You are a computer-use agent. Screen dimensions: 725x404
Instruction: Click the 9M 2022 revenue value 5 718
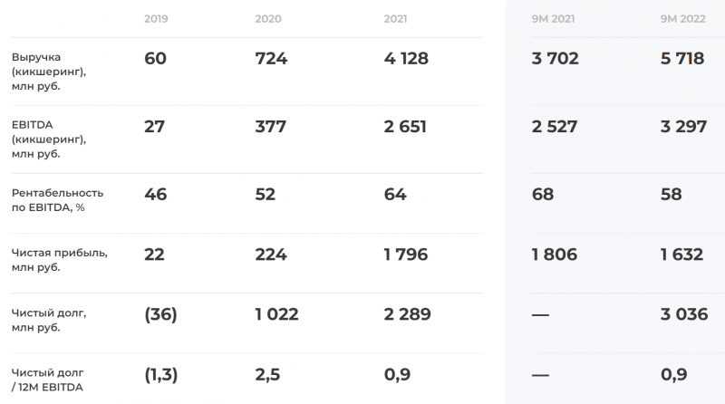(x=682, y=59)
